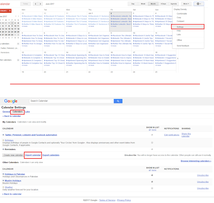Switch to the Labs settings tab
The height and width of the screenshot is (203, 214).
[27, 112]
